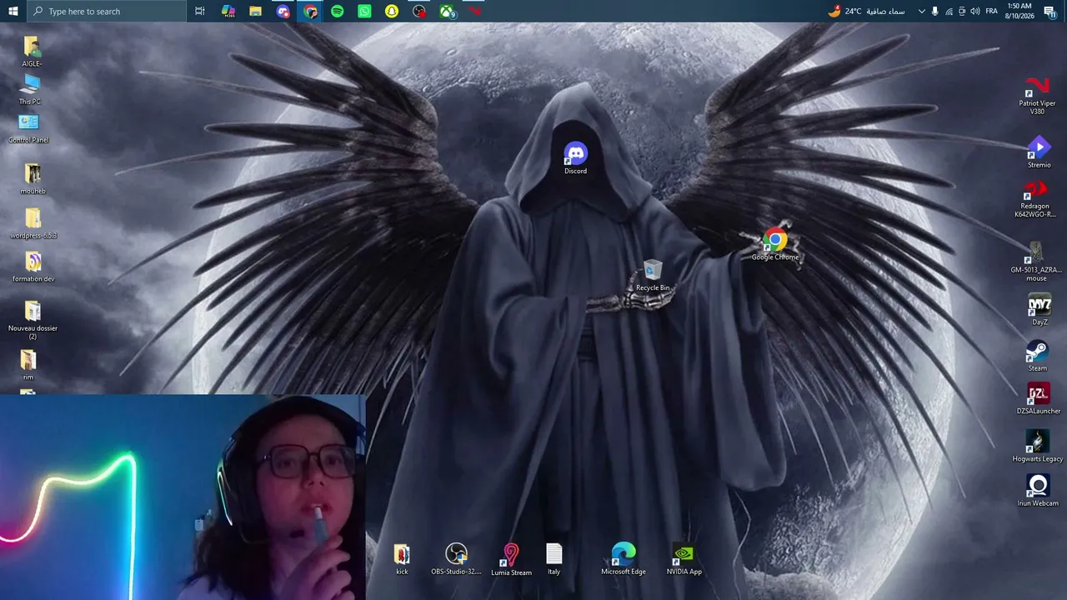Open Xbox app from the taskbar
Image resolution: width=1067 pixels, height=600 pixels.
447,11
